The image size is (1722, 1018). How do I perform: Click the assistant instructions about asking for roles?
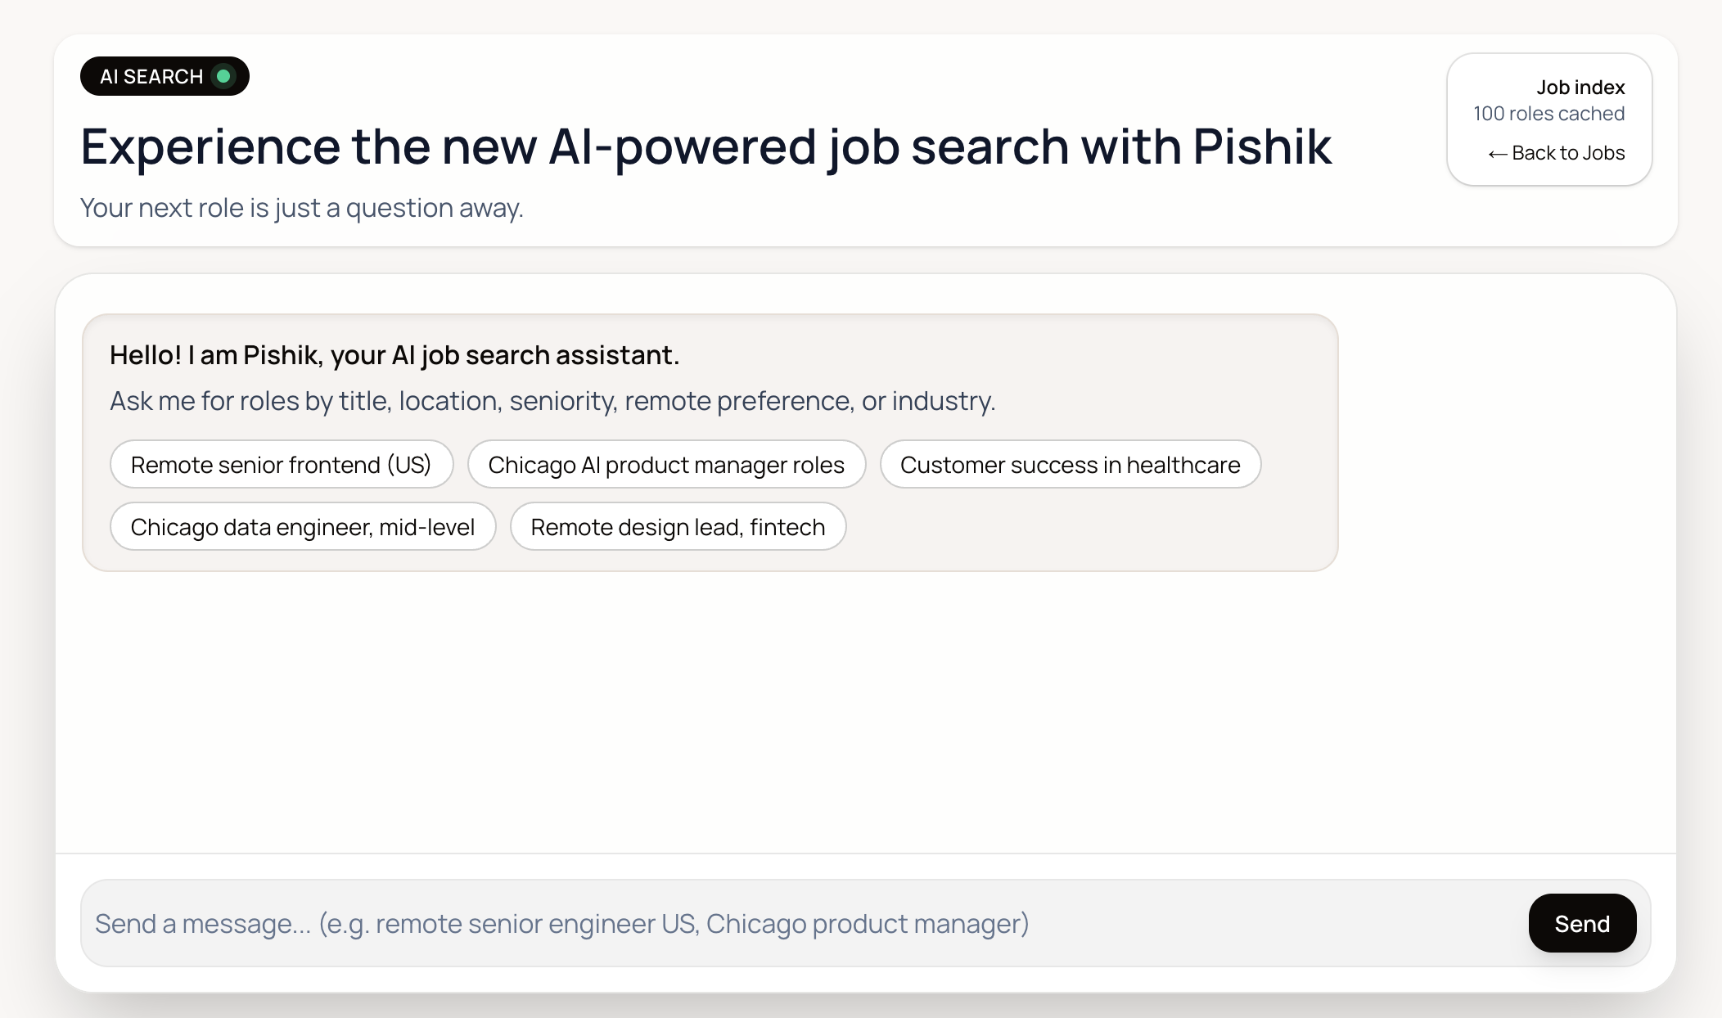point(552,401)
